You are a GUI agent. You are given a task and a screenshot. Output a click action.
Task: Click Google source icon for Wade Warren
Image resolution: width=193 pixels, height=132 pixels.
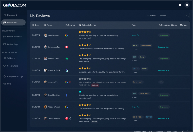tap(67, 107)
